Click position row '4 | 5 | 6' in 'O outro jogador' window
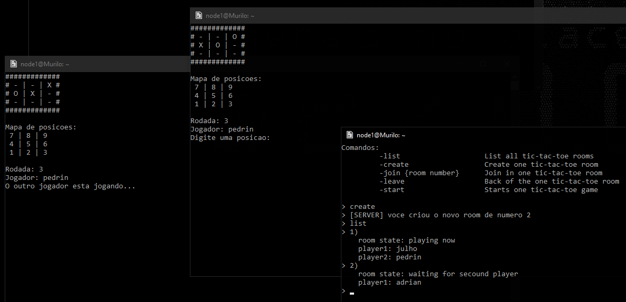This screenshot has height=302, width=626. [28, 144]
